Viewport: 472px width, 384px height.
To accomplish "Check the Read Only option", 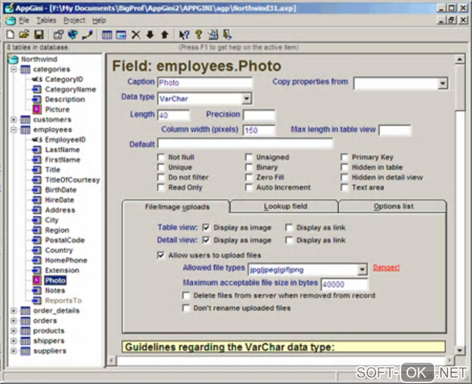I will click(x=161, y=187).
